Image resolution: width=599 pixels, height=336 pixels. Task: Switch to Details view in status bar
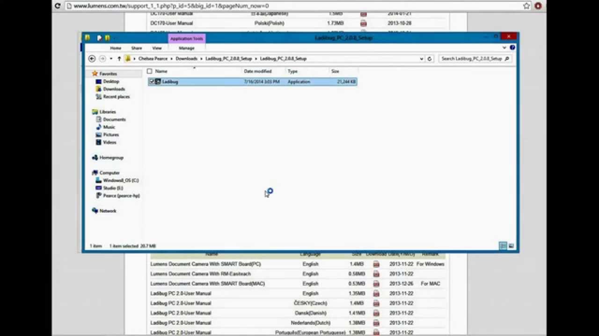tap(503, 246)
